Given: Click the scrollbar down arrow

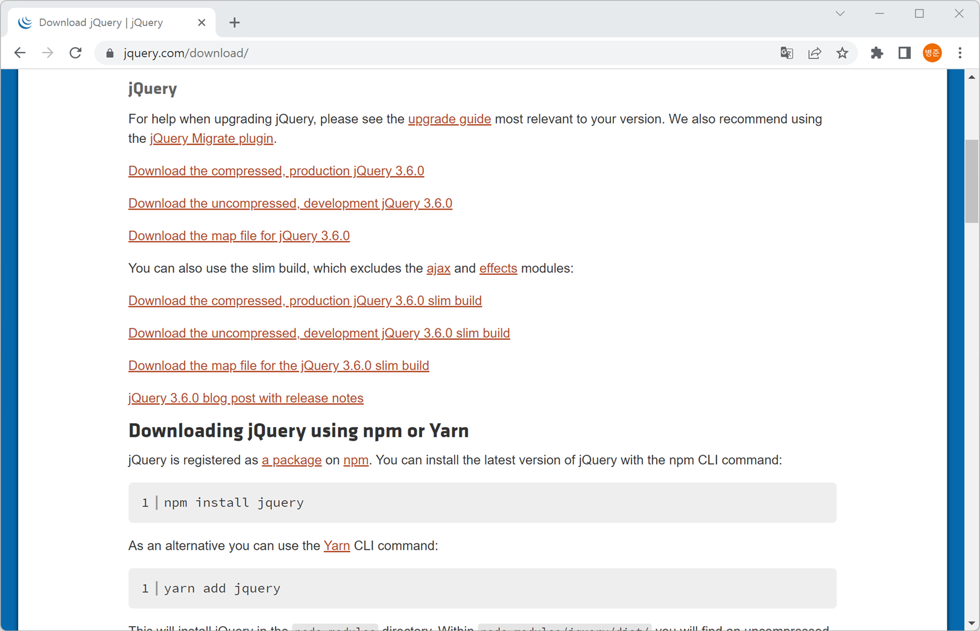Looking at the screenshot, I should pos(971,623).
